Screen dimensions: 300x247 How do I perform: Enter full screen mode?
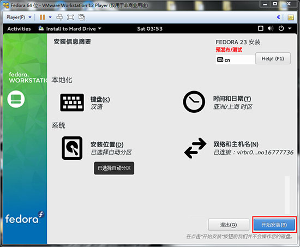point(70,17)
